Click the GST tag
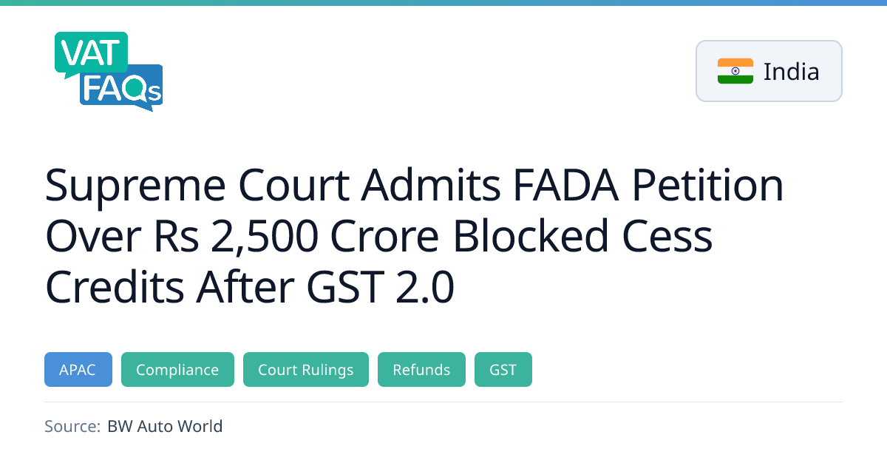The width and height of the screenshot is (887, 466). [x=503, y=370]
